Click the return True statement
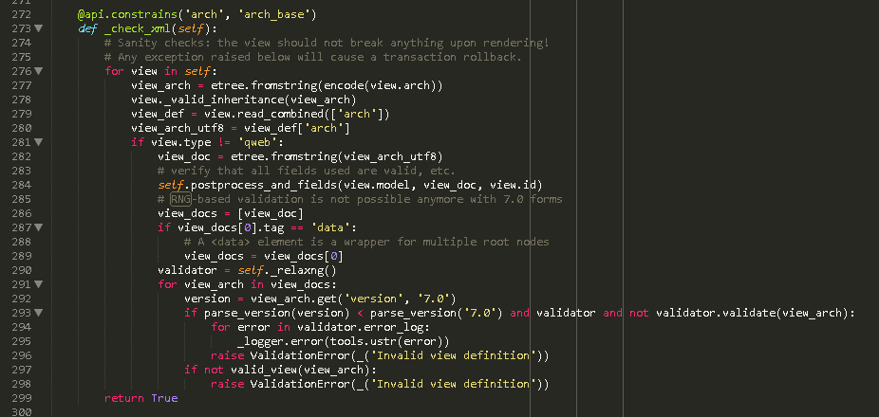 coord(140,399)
